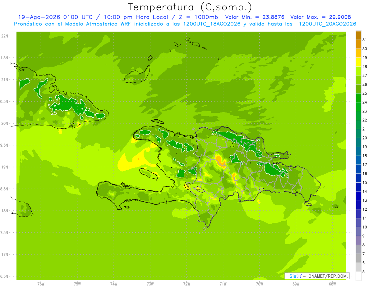Image resolution: width=373 pixels, height=288 pixels.
Task: Click the 17N latitude axis label
Action: (5, 255)
